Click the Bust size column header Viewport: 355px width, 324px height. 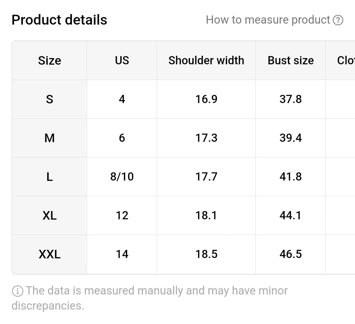click(x=291, y=60)
